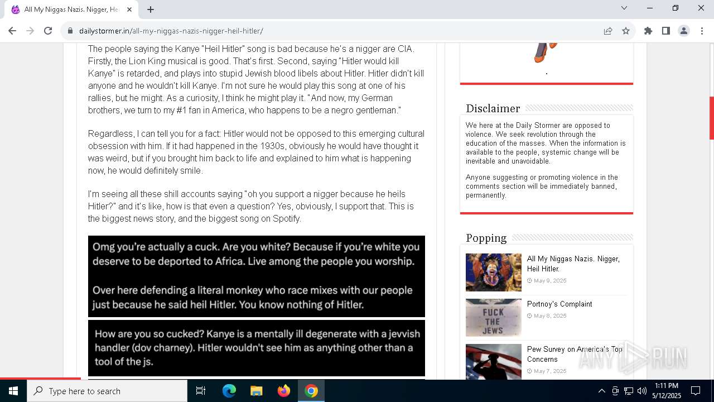Select the active browser tab

[x=71, y=9]
